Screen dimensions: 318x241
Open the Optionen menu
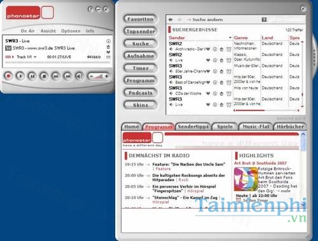click(71, 31)
